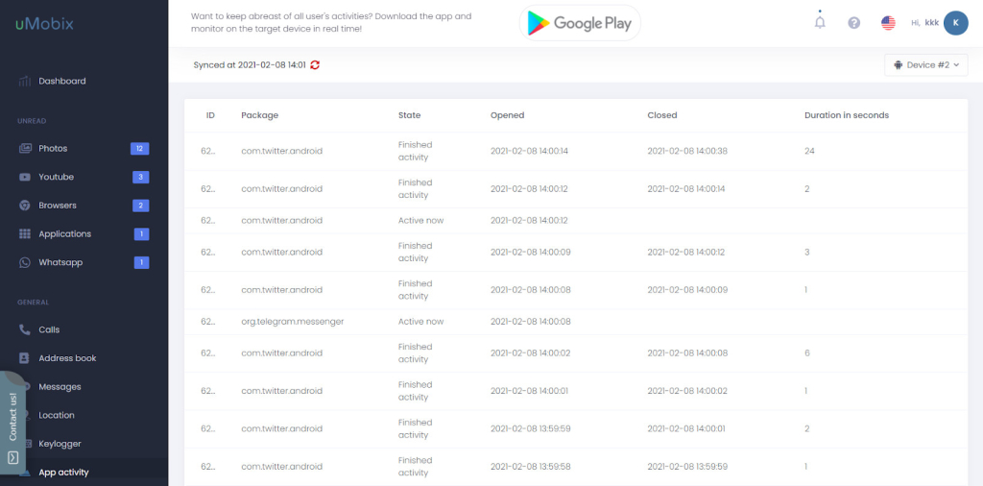Click the red sync refresh icon

[x=315, y=64]
